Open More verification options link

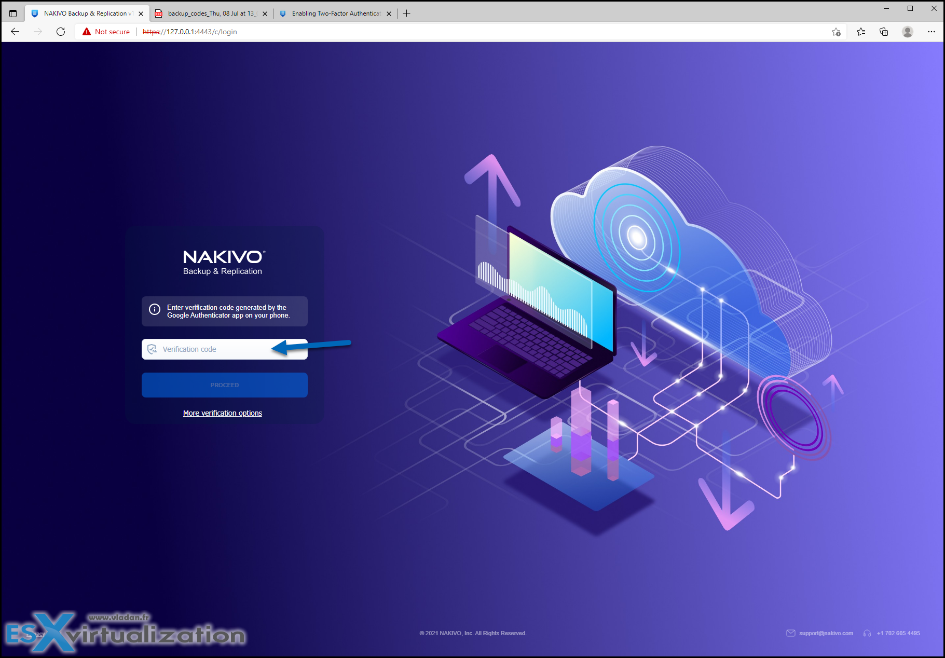(x=223, y=413)
